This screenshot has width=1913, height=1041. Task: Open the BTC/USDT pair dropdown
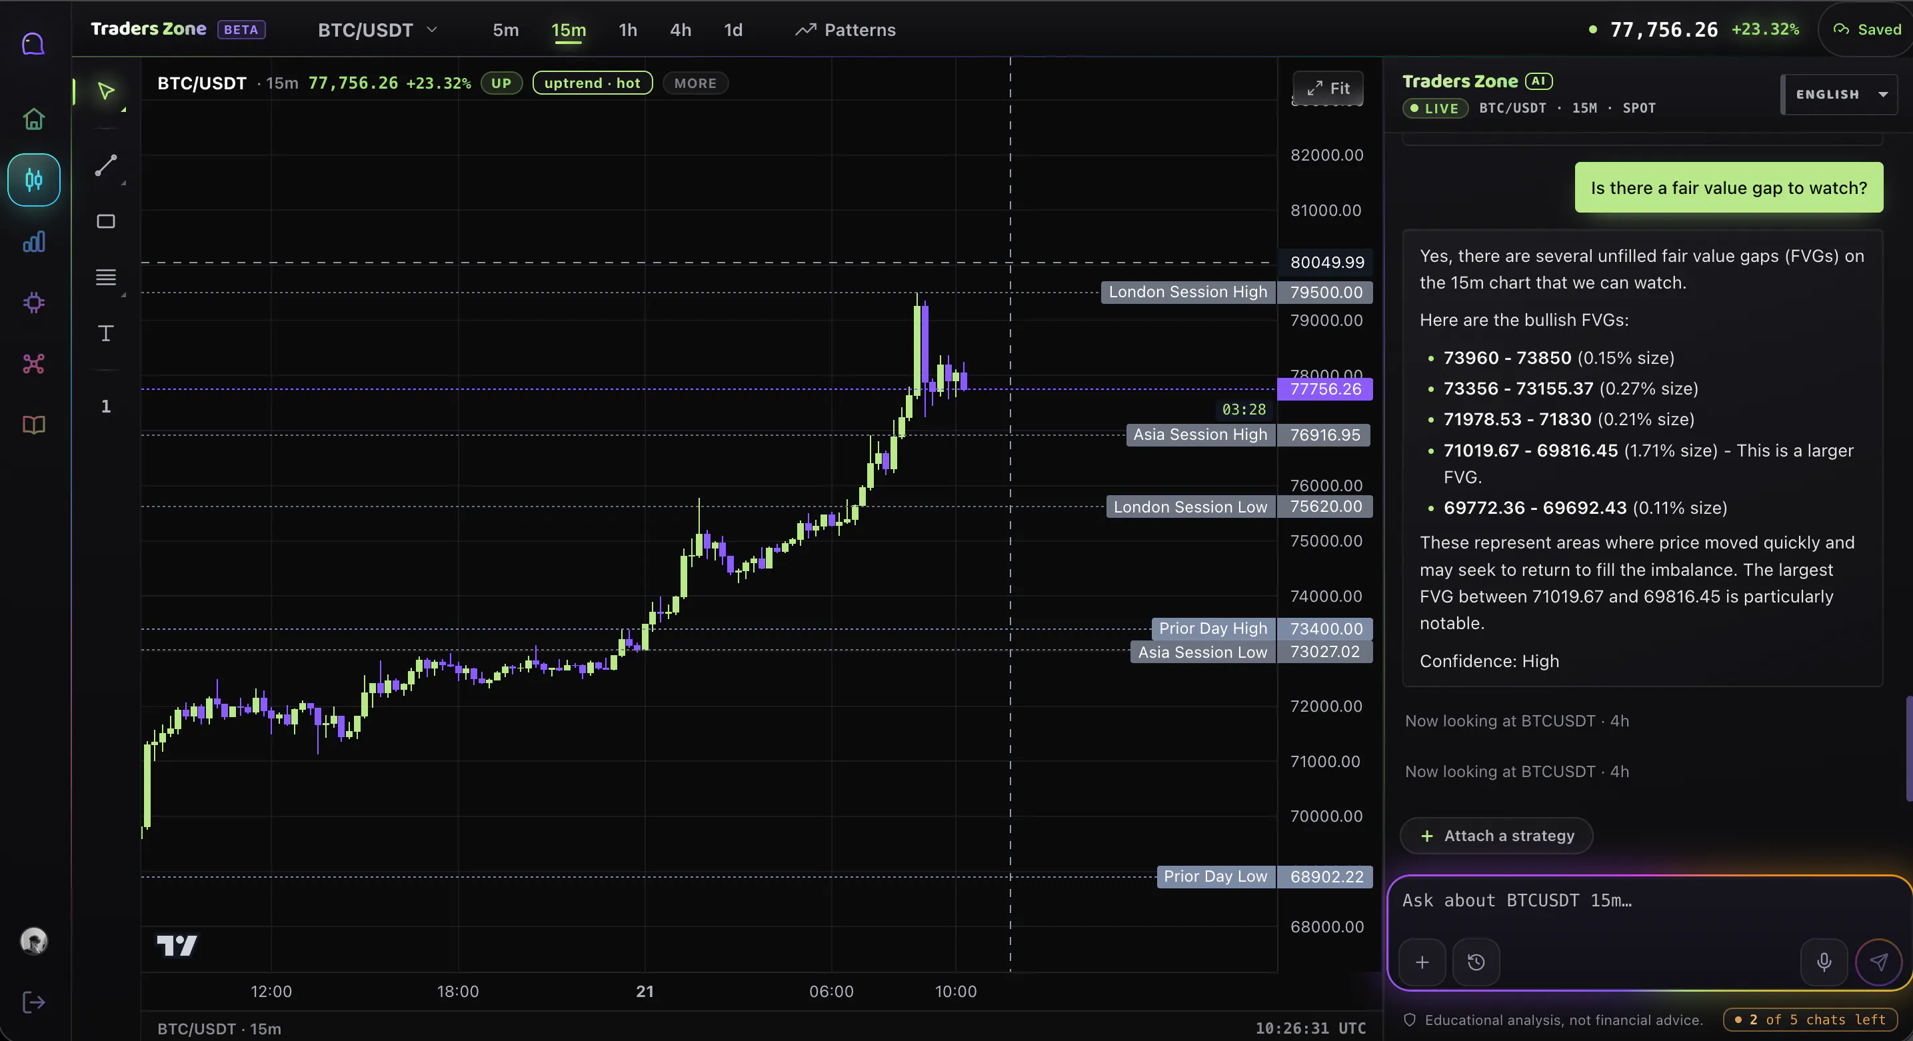(377, 30)
